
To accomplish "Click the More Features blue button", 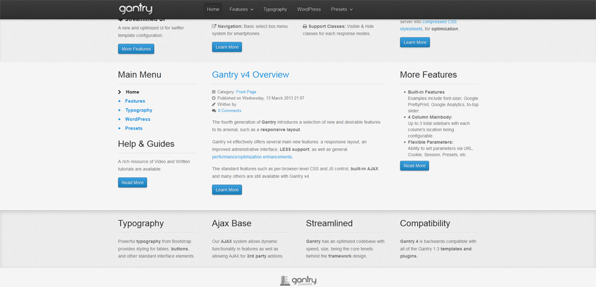I will [x=136, y=49].
